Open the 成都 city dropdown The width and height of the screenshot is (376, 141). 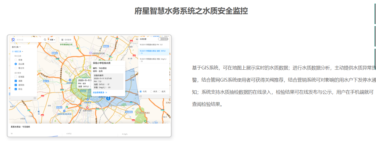53,40
